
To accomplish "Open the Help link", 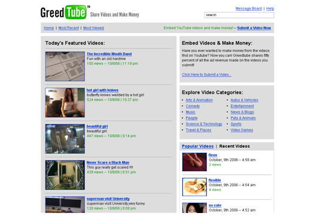I will (270, 8).
